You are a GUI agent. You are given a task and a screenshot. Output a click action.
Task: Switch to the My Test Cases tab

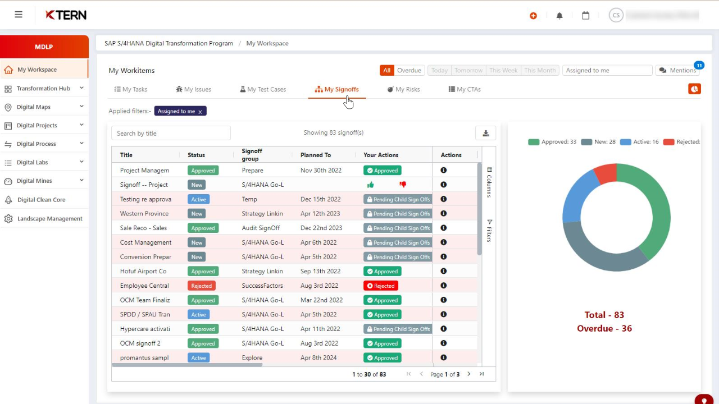pyautogui.click(x=263, y=89)
